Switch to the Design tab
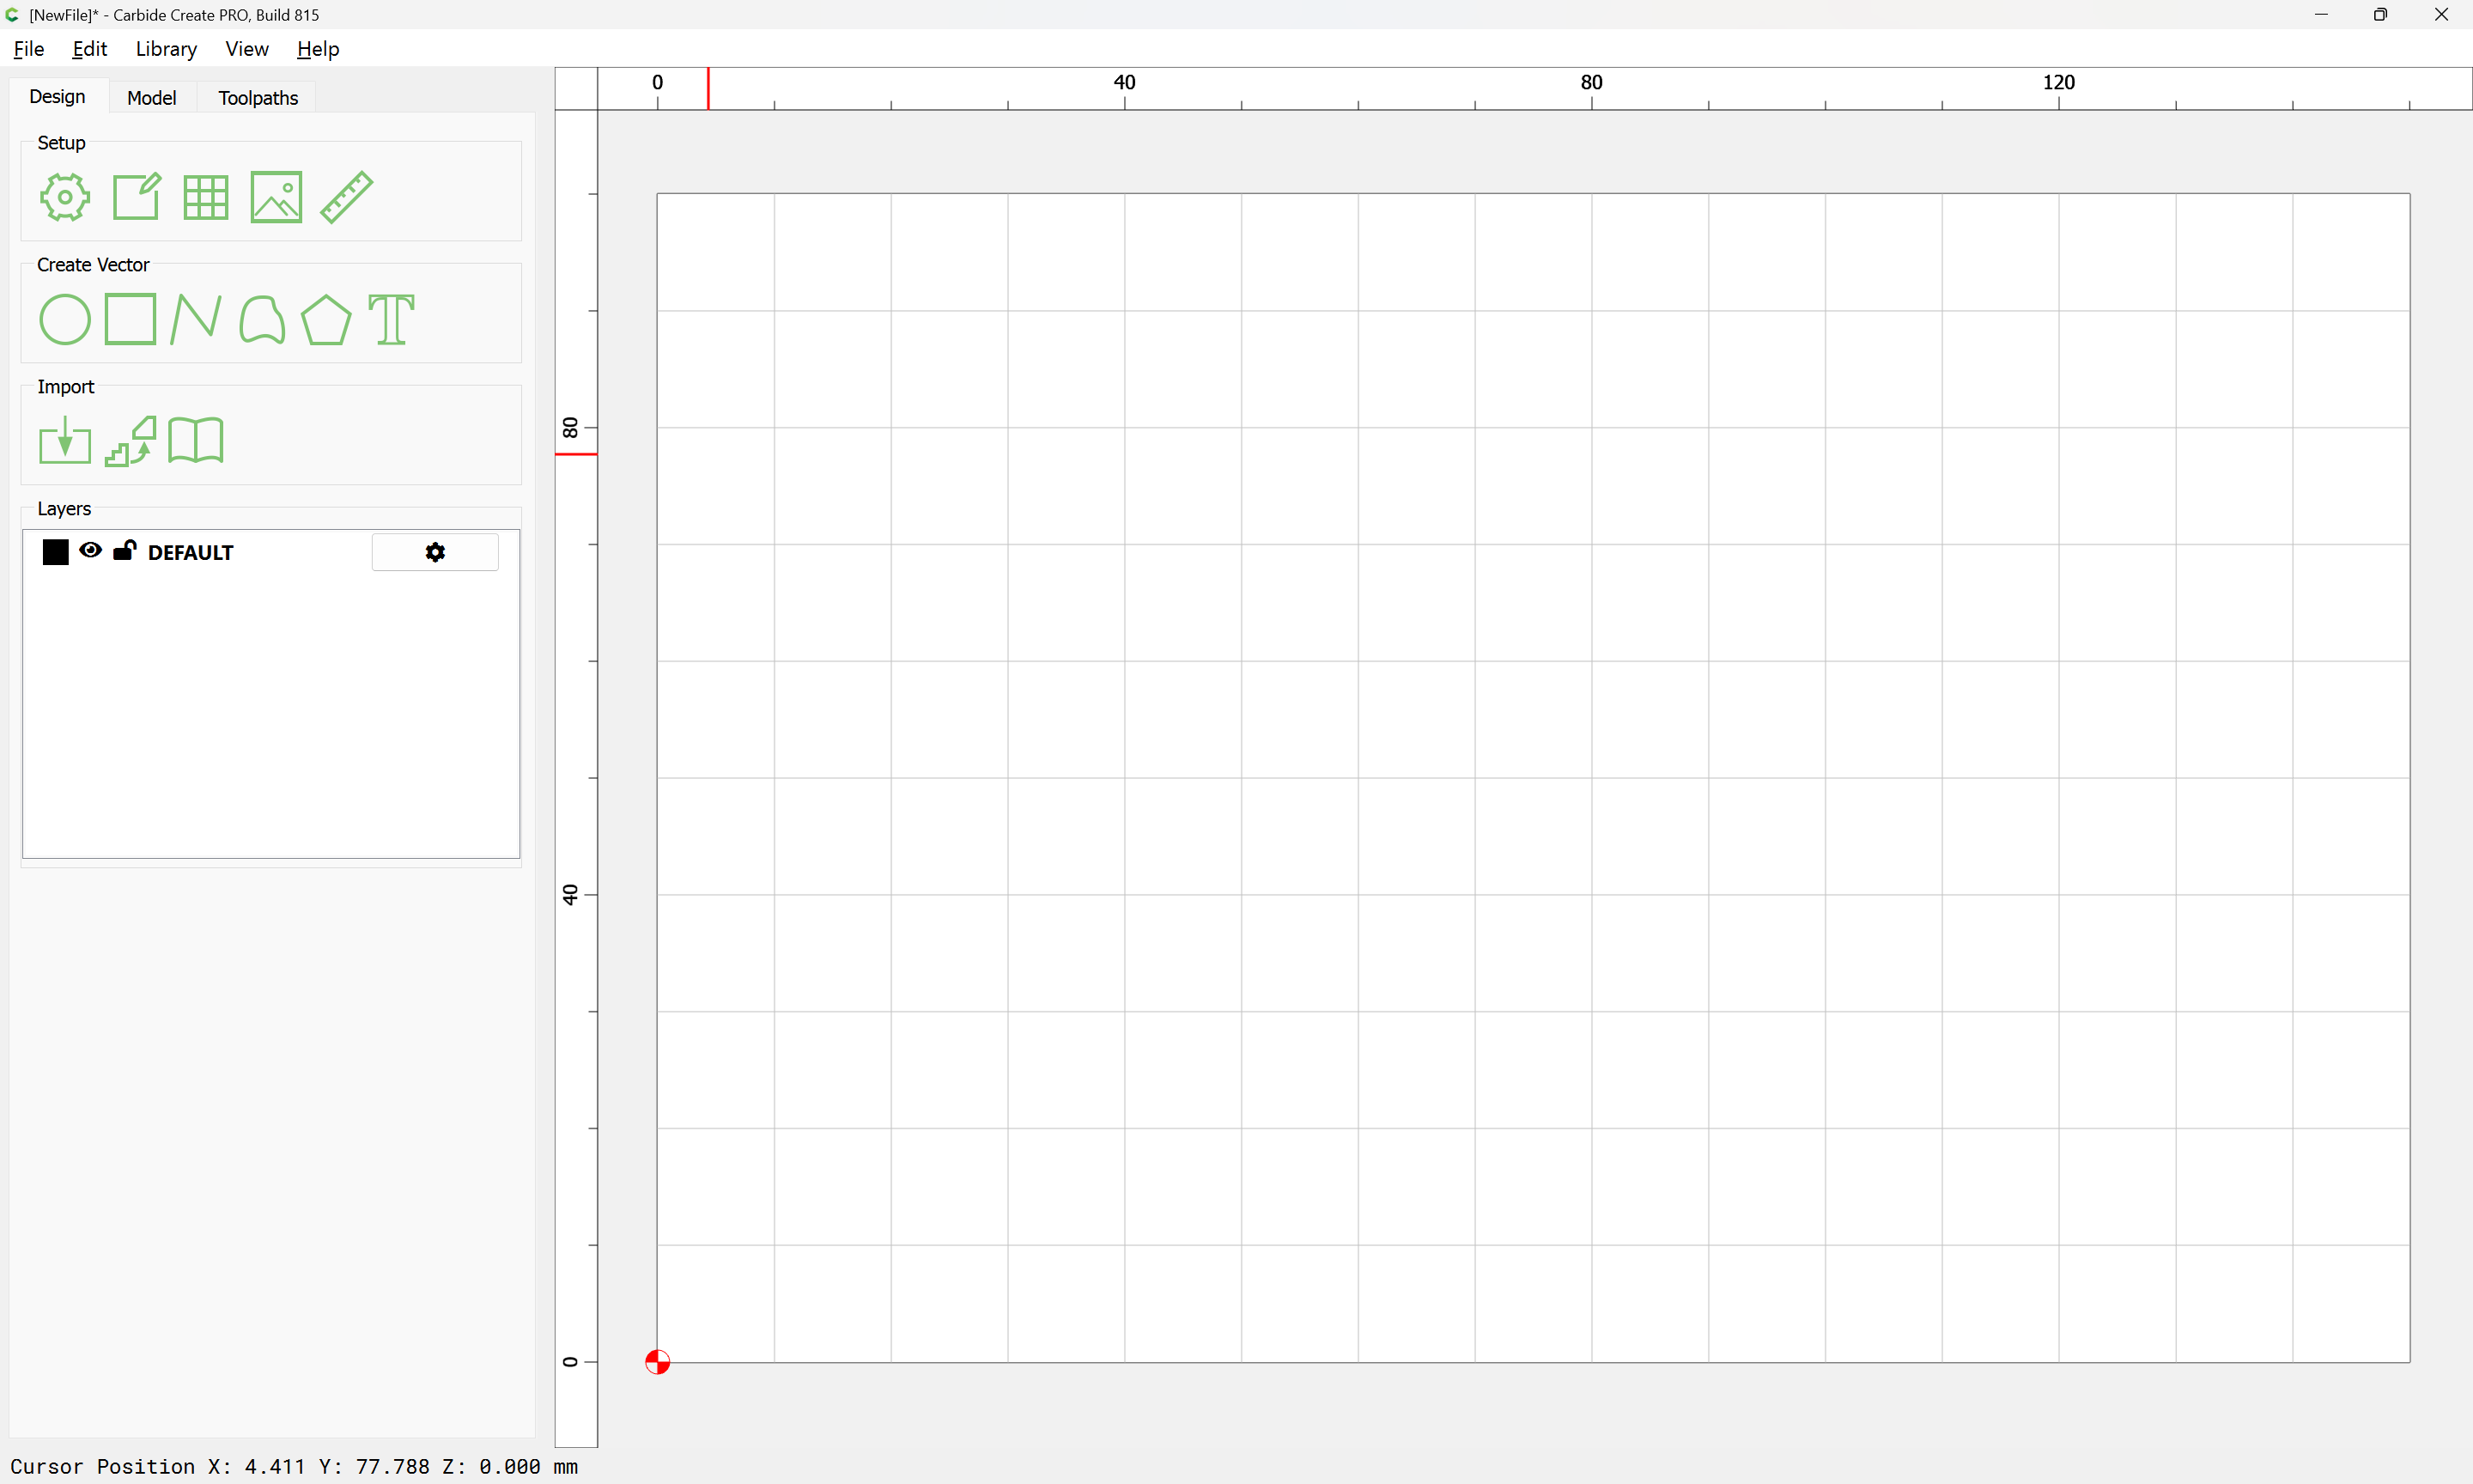2473x1484 pixels. (57, 97)
